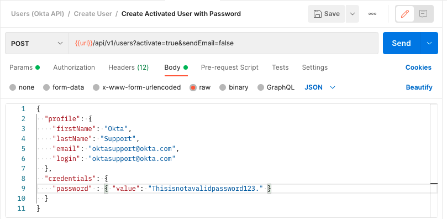The height and width of the screenshot is (219, 447).
Task: Select the raw radio option
Action: 193,87
